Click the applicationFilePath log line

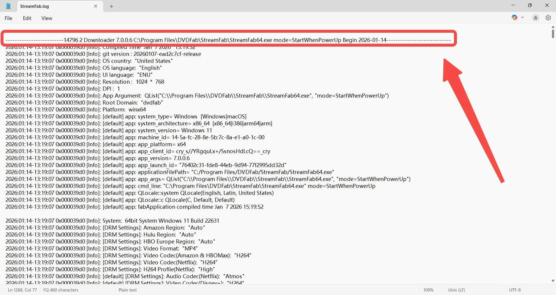170,172
